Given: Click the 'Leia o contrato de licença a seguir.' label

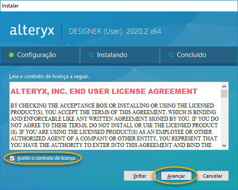Looking at the screenshot, I should coord(49,76).
